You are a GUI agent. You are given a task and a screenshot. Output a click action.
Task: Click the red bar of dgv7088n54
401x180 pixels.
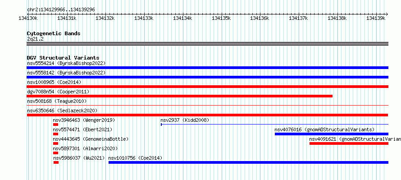click(x=179, y=96)
